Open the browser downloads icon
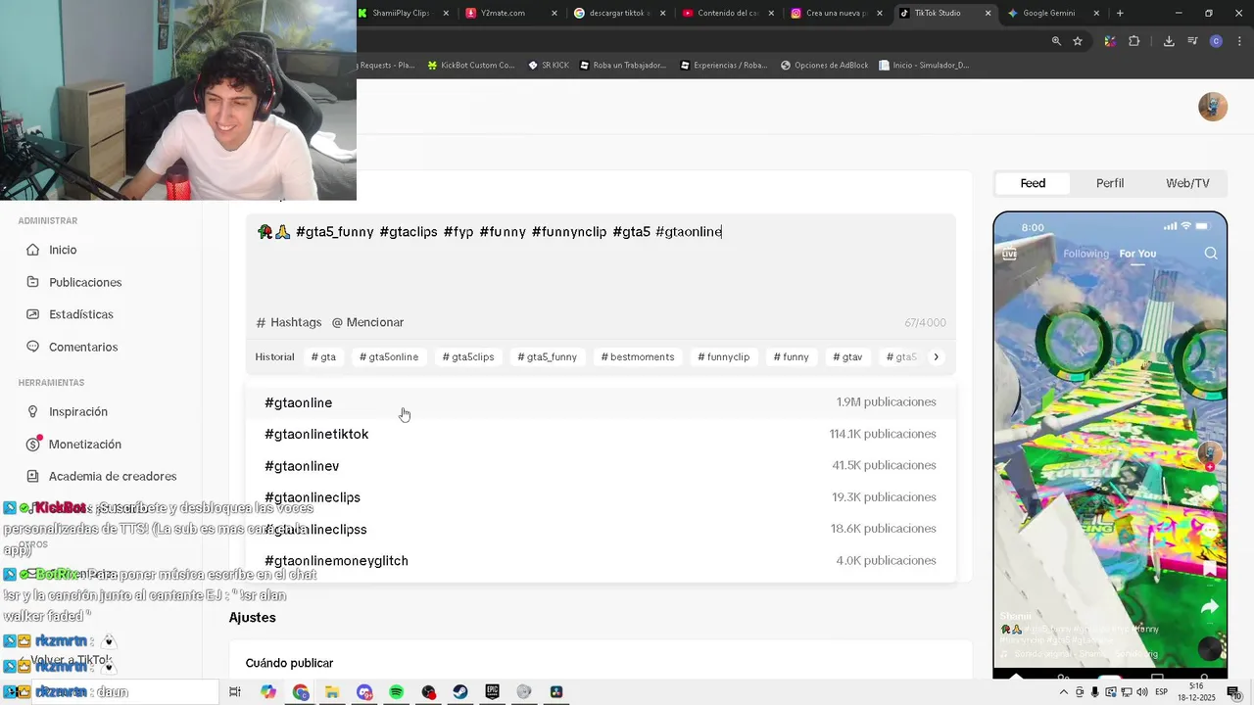Image resolution: width=1254 pixels, height=705 pixels. (x=1169, y=41)
